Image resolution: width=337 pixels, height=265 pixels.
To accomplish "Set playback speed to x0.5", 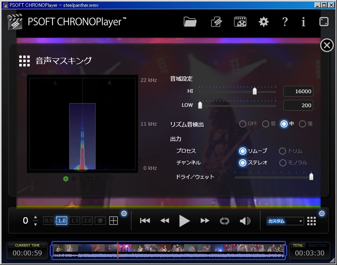I will 49,221.
